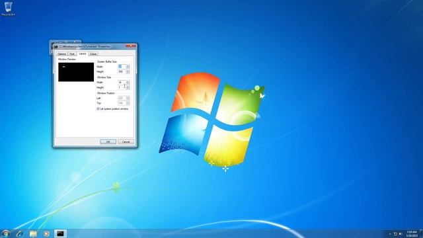The width and height of the screenshot is (423, 238).
Task: Confirm the dialog with OK
Action: (x=108, y=141)
